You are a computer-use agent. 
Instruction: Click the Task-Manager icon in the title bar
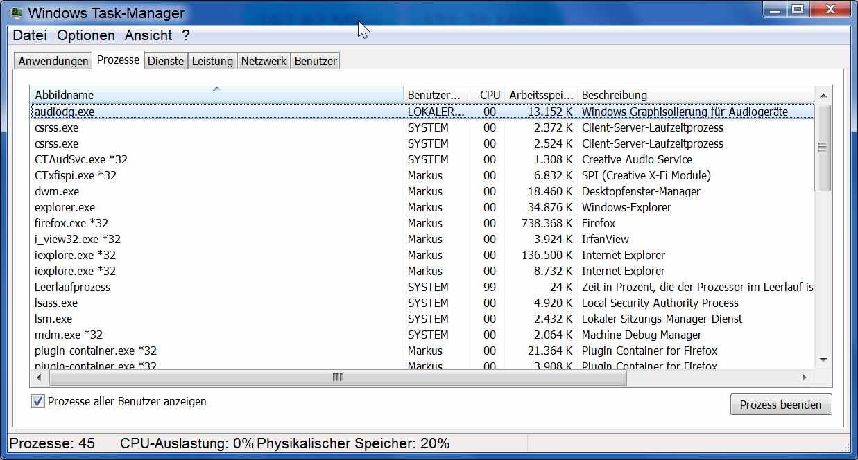[18, 12]
